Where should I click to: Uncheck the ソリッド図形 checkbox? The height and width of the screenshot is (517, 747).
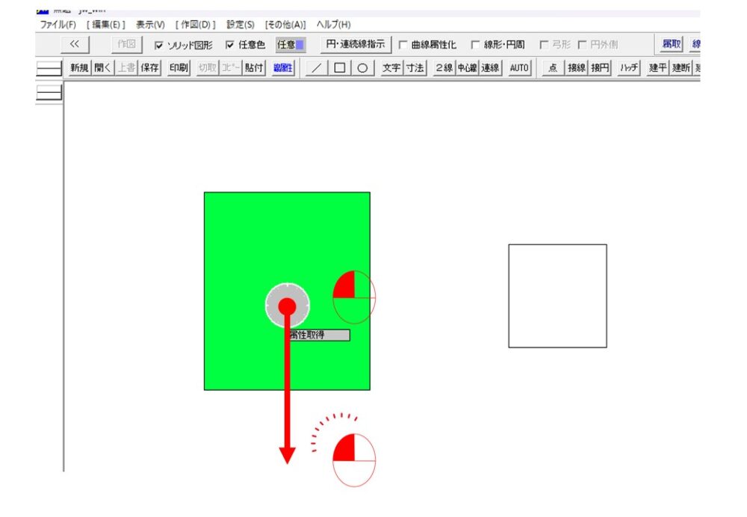tap(158, 45)
